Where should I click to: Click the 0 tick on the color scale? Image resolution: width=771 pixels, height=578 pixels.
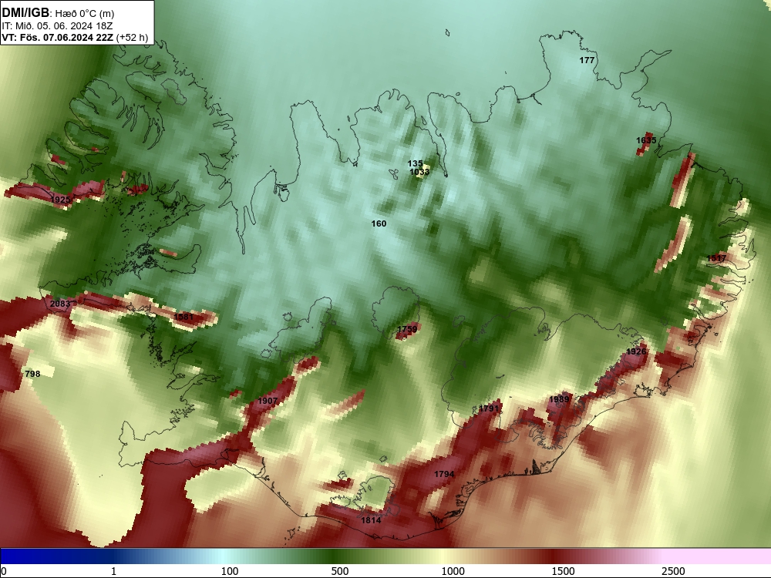point(4,571)
